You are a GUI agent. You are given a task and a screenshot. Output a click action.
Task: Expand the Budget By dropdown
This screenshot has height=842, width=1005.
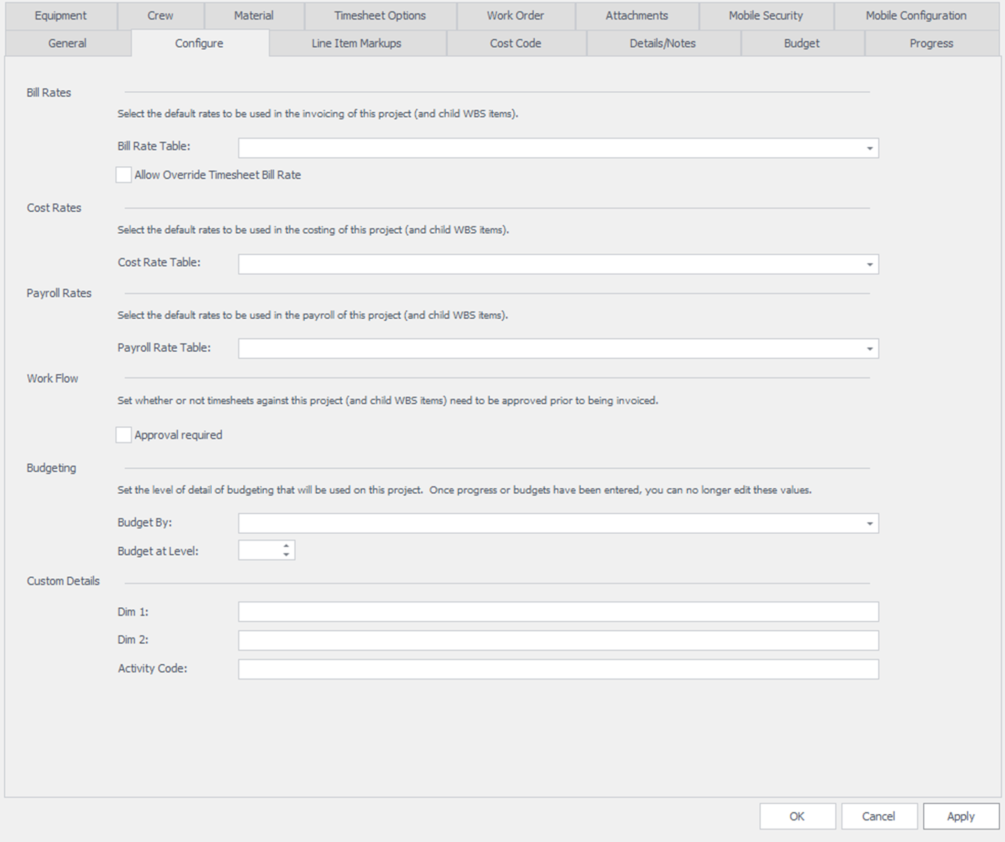(x=869, y=524)
